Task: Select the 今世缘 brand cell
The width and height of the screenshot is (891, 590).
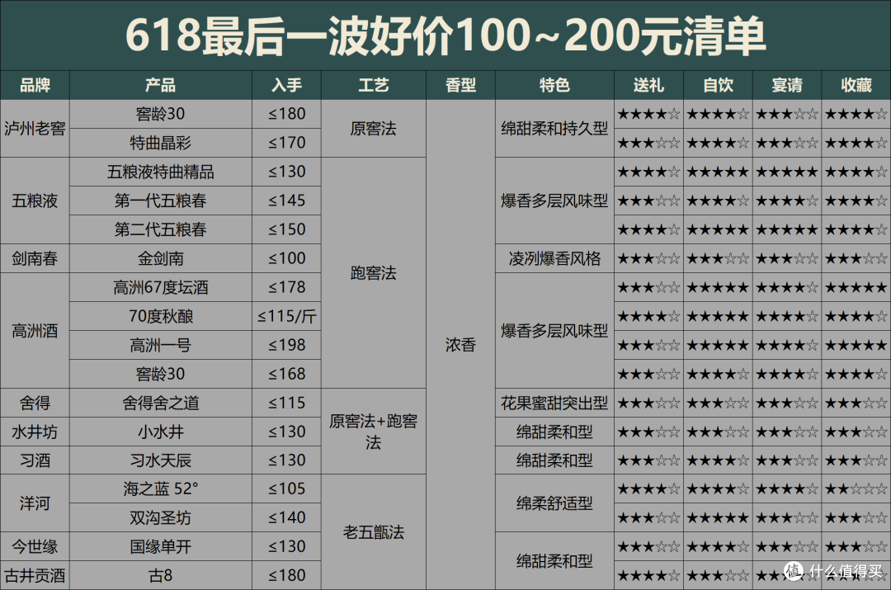Action: tap(35, 547)
